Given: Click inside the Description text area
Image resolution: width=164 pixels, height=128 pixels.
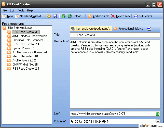Looking at the screenshot, I should (x=115, y=74).
